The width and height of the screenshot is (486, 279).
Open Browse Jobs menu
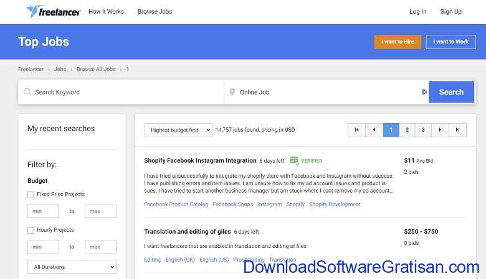click(x=155, y=11)
